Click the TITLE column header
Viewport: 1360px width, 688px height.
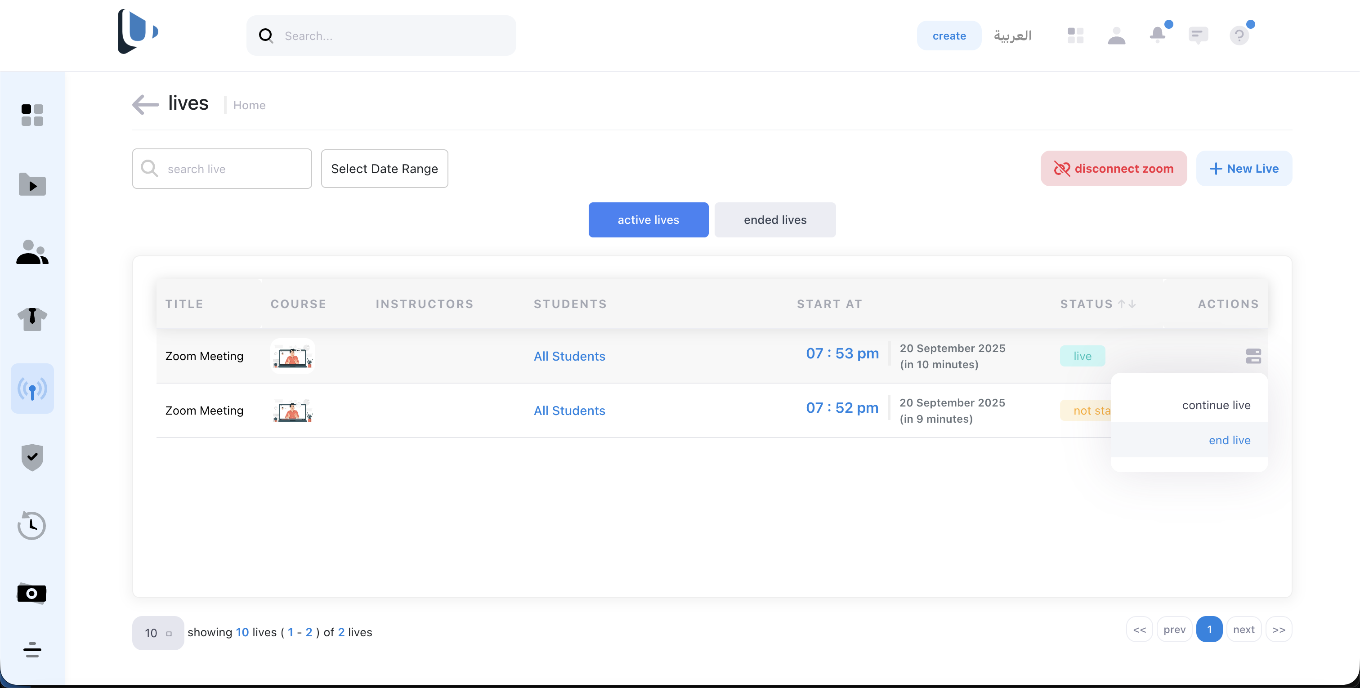184,304
